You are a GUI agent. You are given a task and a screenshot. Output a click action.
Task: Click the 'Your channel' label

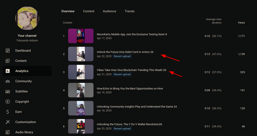pyautogui.click(x=27, y=36)
